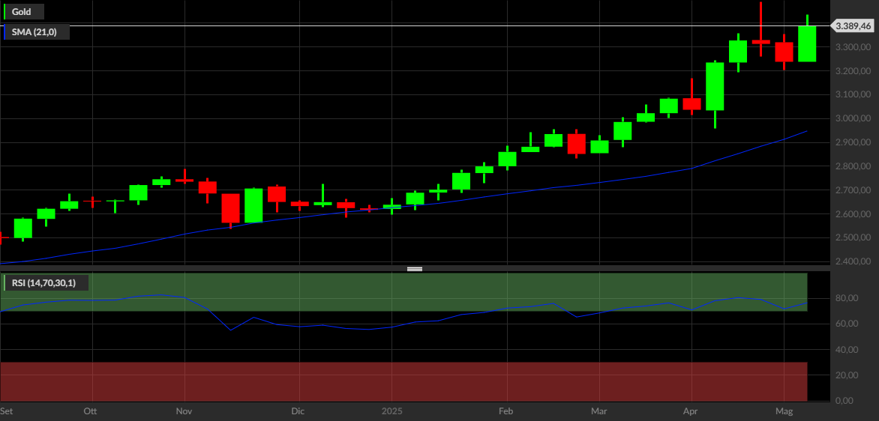Screen dimensions: 879x421
Task: Click the 2.600,00 price axis label
Action: point(853,213)
